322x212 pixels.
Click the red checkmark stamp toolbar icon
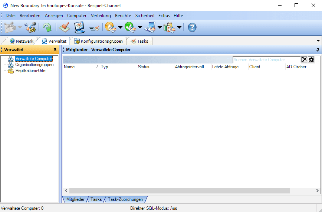(x=64, y=27)
